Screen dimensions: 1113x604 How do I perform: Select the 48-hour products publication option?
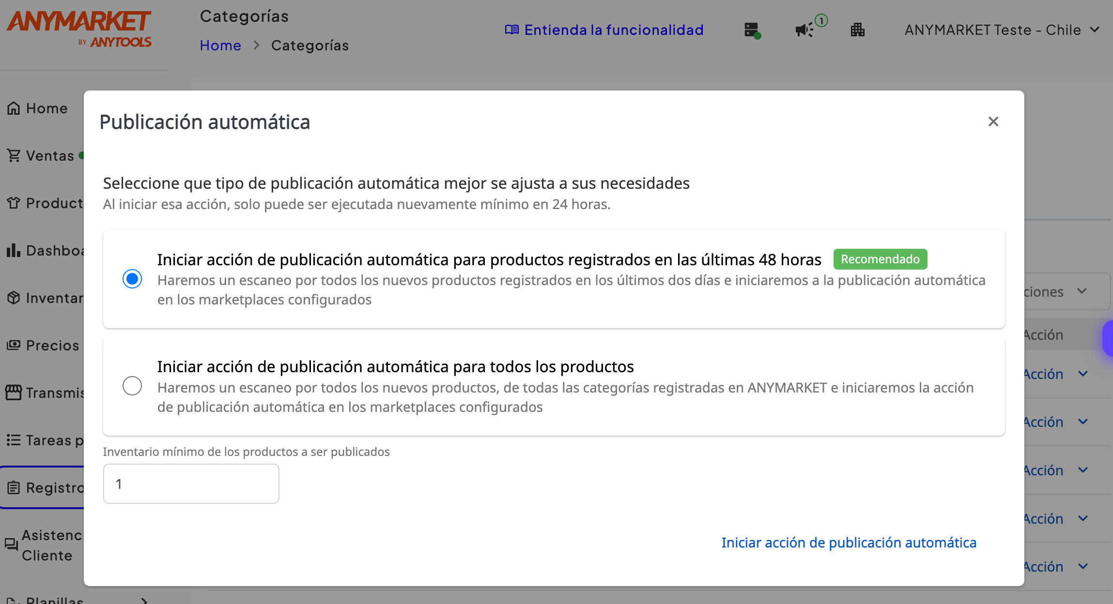pos(132,279)
